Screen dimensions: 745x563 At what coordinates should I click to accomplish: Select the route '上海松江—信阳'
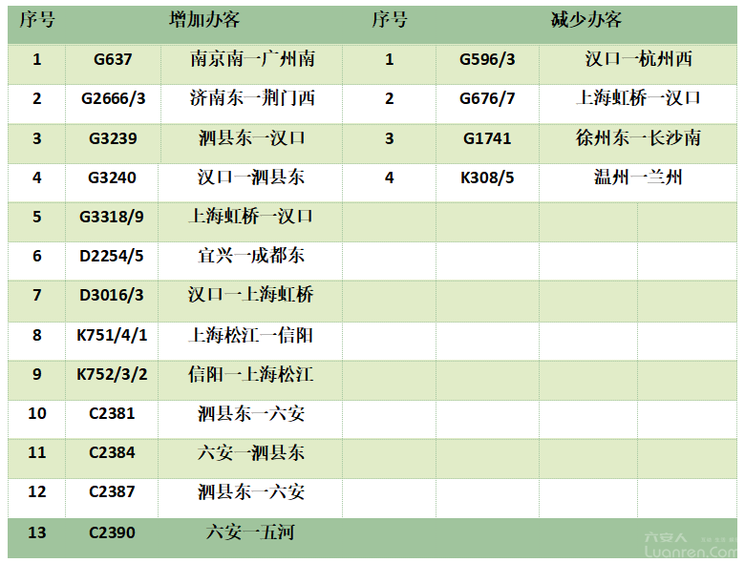(x=251, y=336)
